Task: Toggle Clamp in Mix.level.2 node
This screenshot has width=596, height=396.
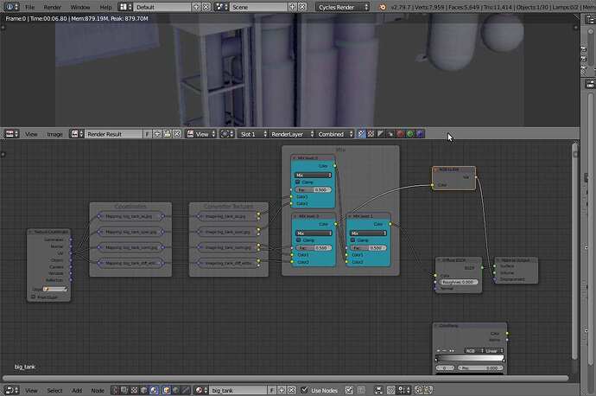Action: pos(298,240)
